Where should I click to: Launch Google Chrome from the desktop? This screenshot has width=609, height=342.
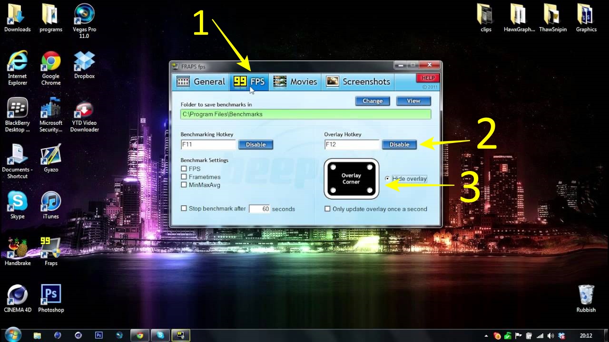(x=50, y=62)
